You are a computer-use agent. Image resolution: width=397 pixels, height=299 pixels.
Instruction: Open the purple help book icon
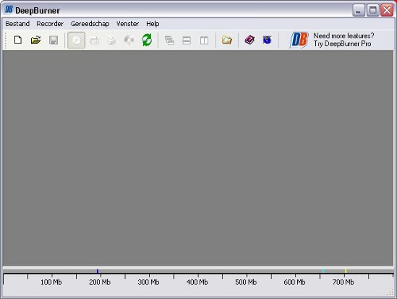point(249,40)
